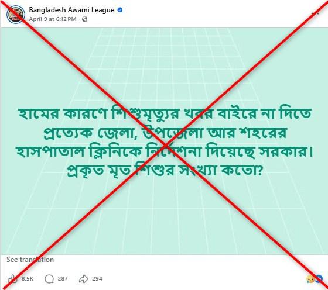The width and height of the screenshot is (328, 290).
Task: Click the word সরকার in the image
Action: 286,152
